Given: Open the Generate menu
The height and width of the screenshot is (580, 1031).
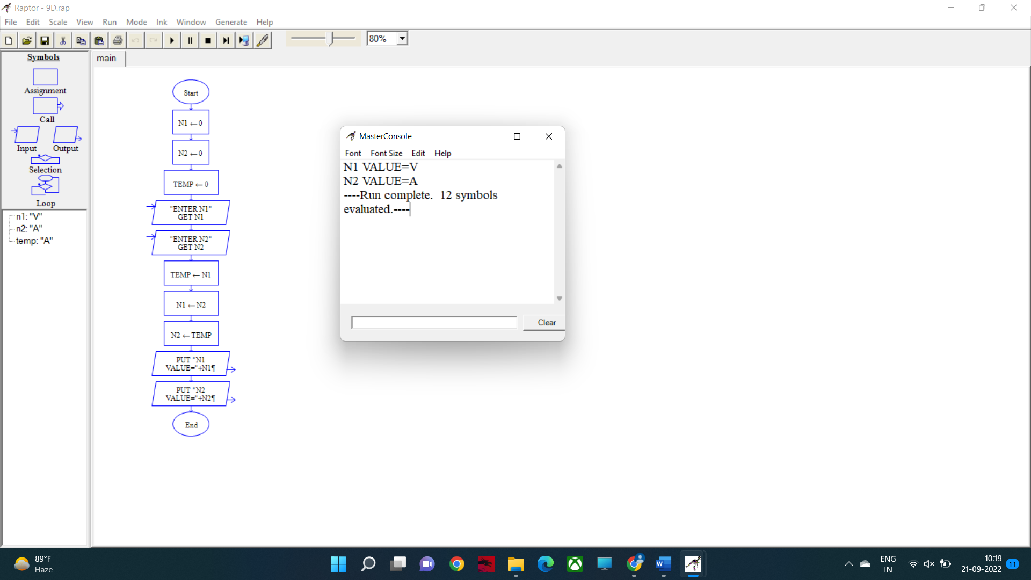Looking at the screenshot, I should tap(231, 22).
